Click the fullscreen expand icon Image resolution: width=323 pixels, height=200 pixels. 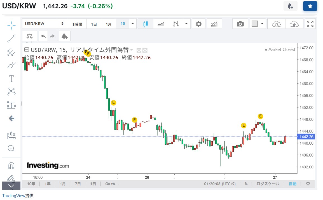point(310,24)
